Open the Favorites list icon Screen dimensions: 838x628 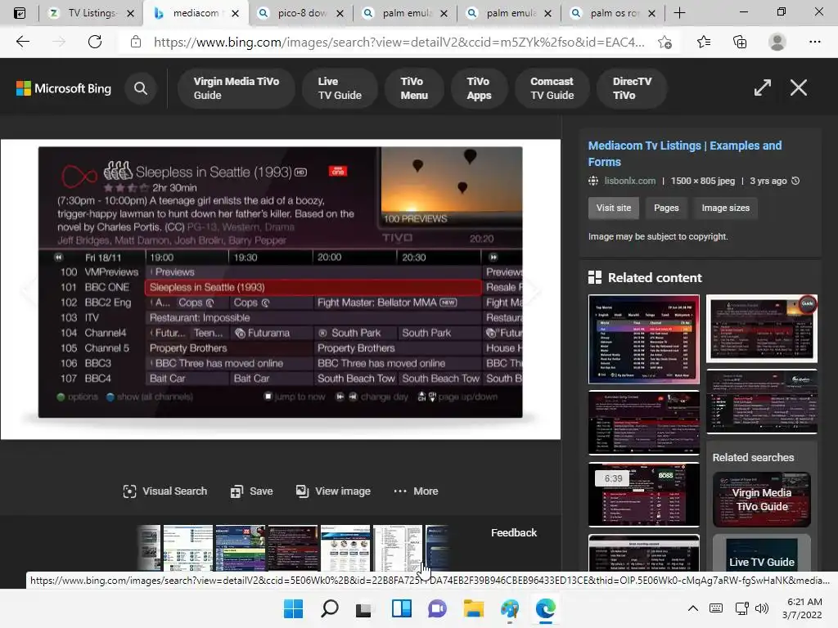704,42
